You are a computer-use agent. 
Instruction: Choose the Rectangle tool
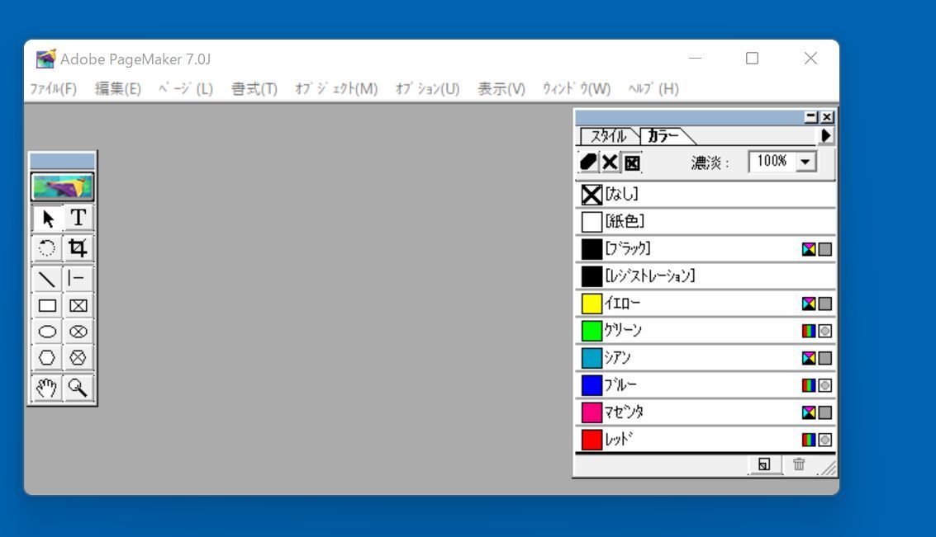(47, 305)
